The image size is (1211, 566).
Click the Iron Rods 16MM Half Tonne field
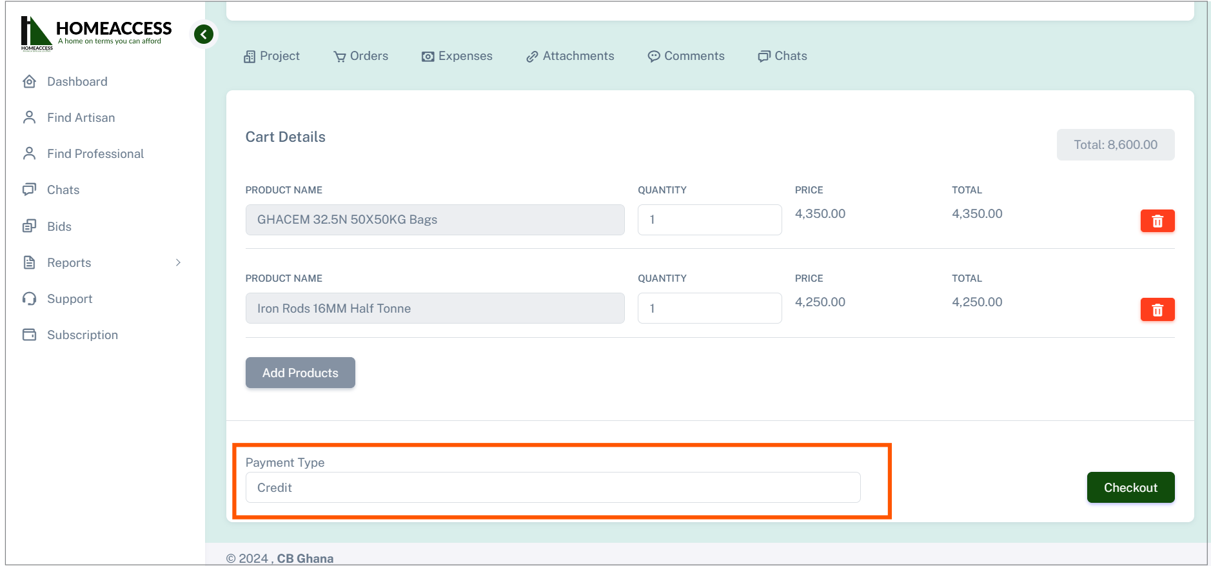pyautogui.click(x=435, y=308)
